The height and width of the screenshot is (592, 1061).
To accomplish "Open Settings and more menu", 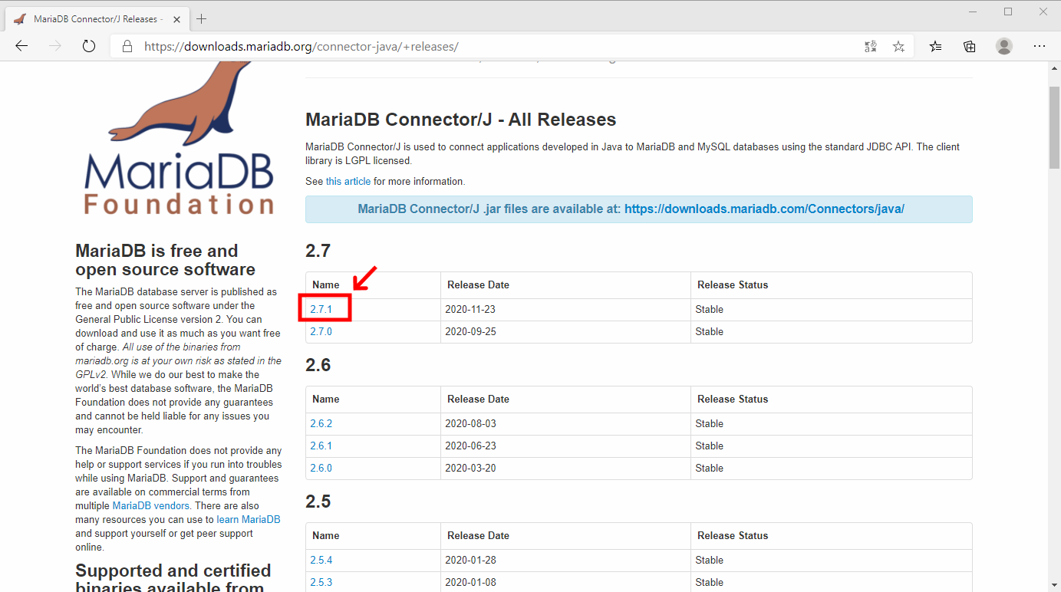I will 1040,46.
